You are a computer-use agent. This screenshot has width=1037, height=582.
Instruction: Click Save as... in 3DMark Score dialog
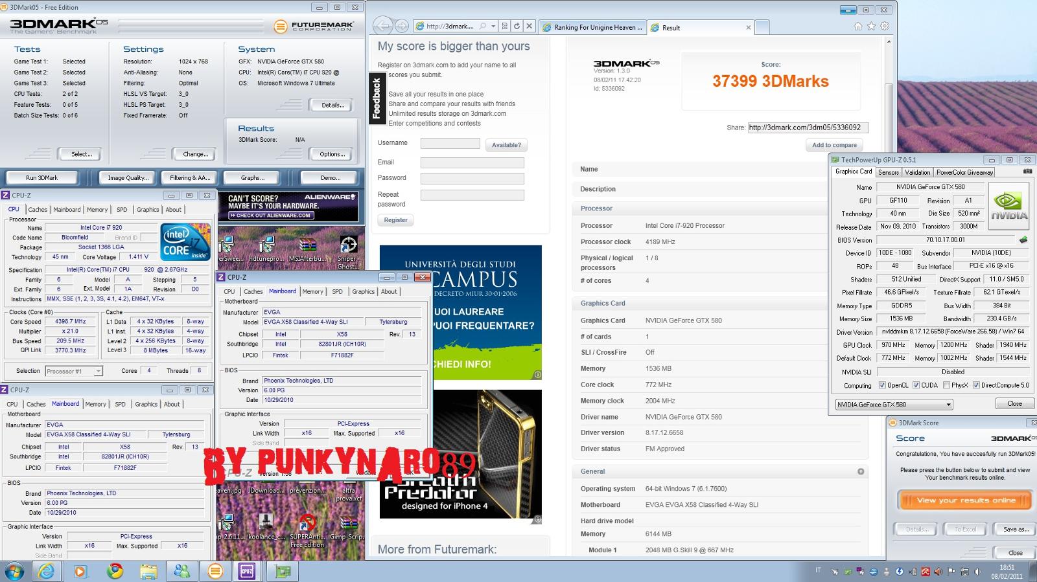[x=1016, y=530]
